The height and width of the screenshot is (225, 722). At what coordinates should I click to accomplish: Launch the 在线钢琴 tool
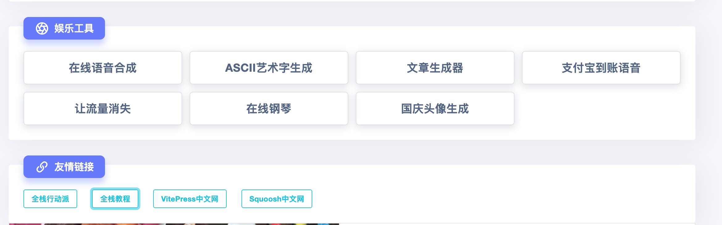269,108
